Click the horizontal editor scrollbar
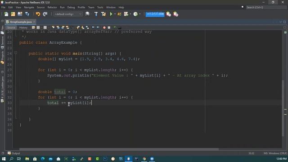The height and width of the screenshot is (162, 288). point(119,149)
